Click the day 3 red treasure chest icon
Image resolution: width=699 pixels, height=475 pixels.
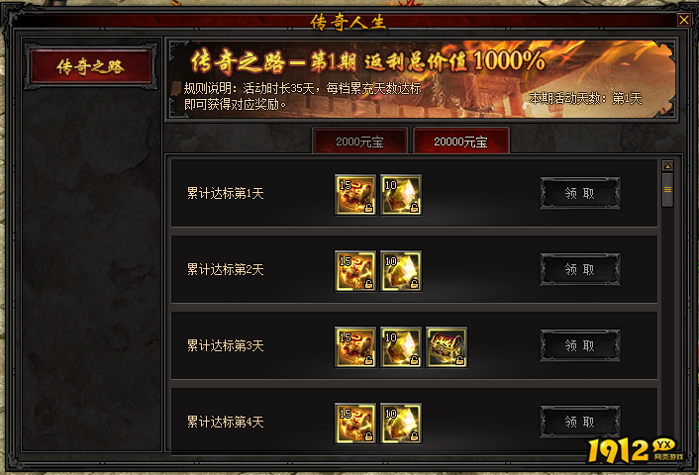(355, 347)
